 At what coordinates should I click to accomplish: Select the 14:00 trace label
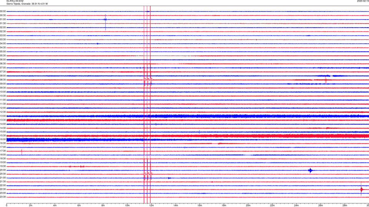tap(3, 124)
